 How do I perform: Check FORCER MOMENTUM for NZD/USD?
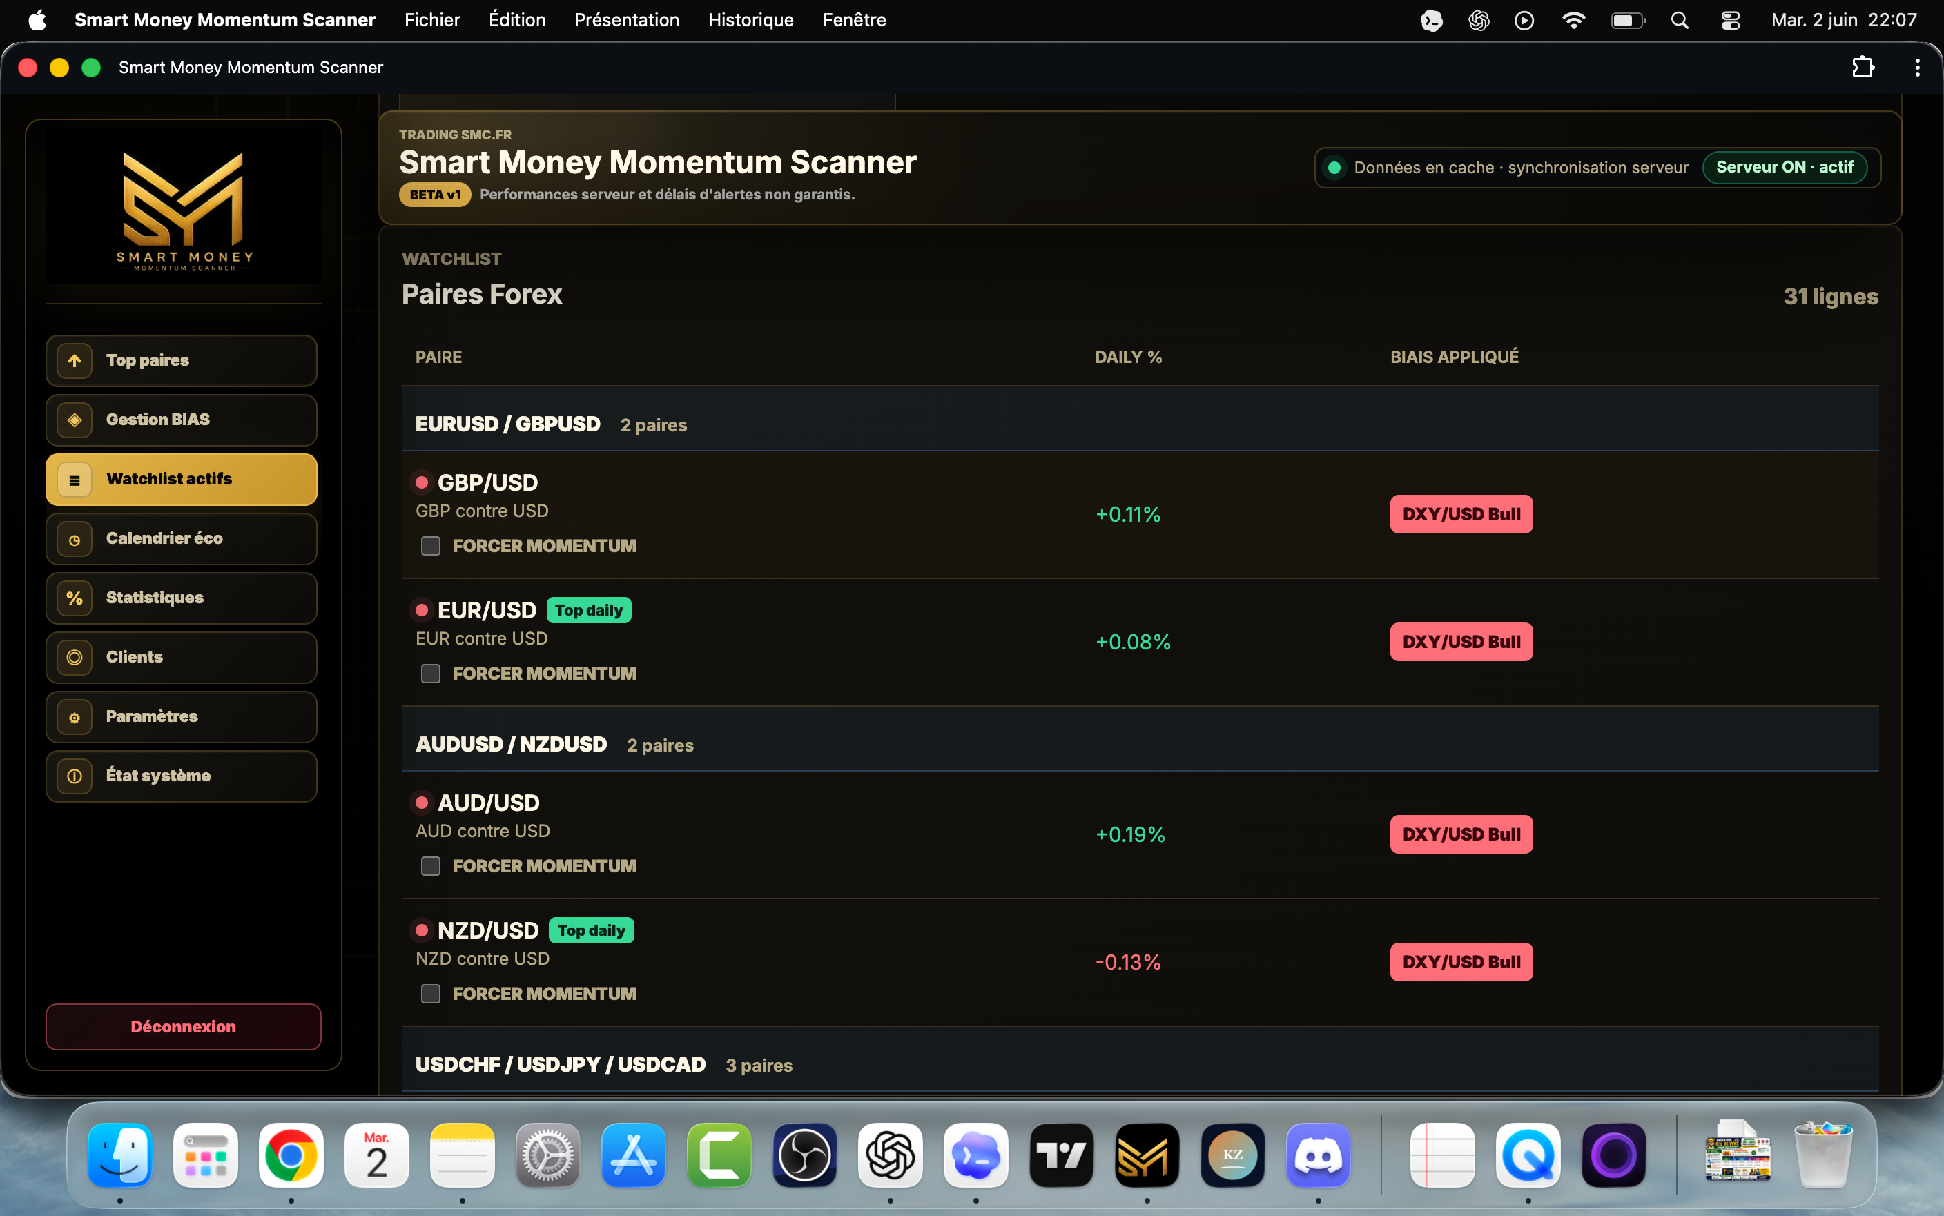[430, 994]
